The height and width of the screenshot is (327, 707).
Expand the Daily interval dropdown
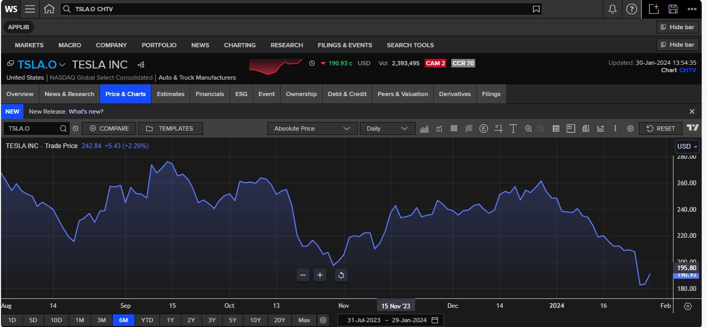coord(387,128)
